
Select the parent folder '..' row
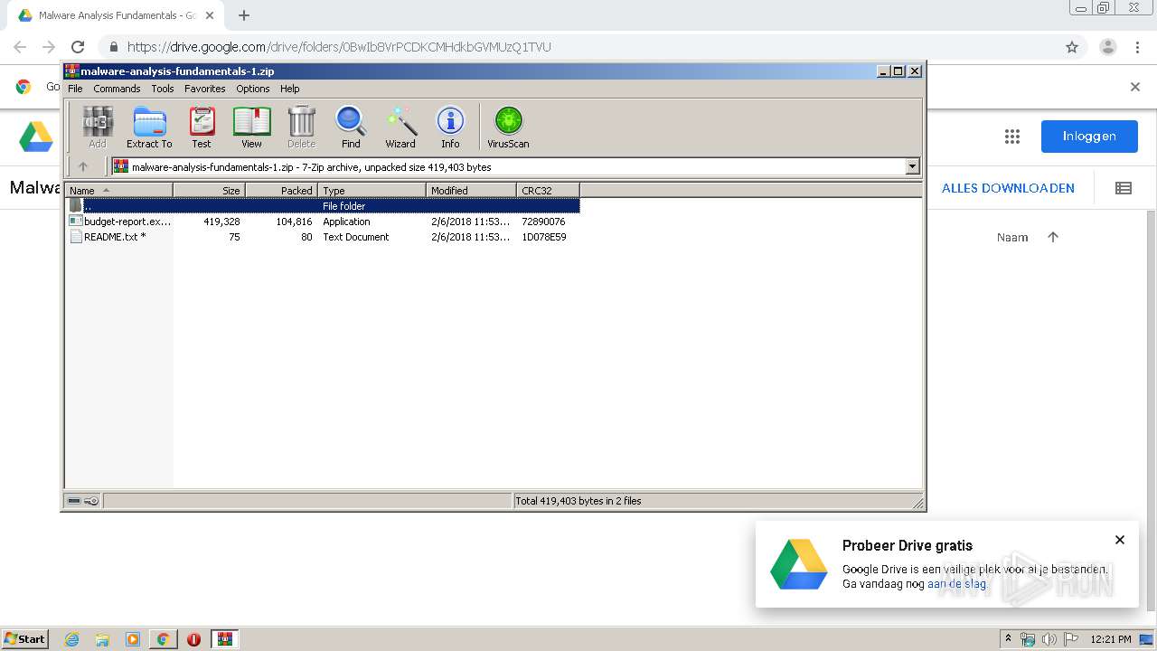coord(323,206)
